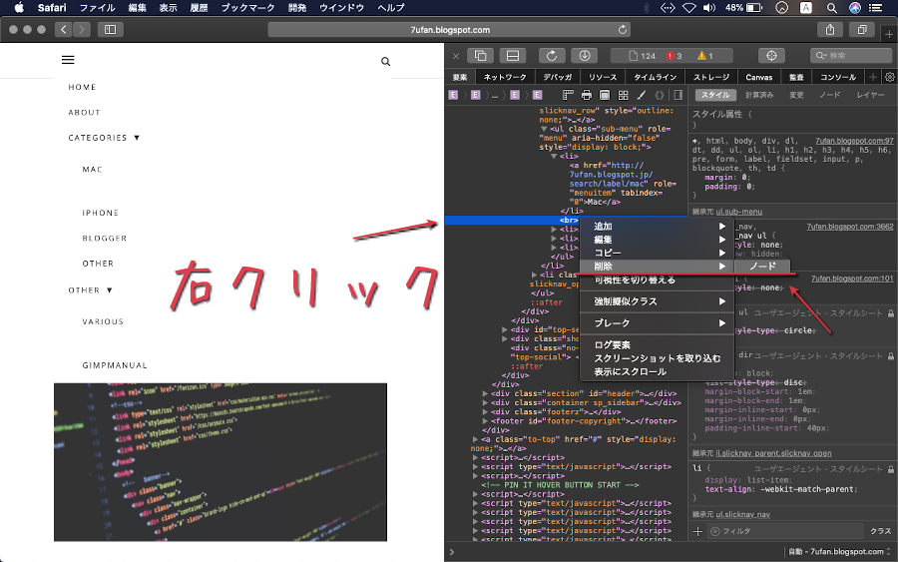Collapse the ul class="sub-menu" DOM node
Screen dimensions: 898x562
[x=544, y=129]
